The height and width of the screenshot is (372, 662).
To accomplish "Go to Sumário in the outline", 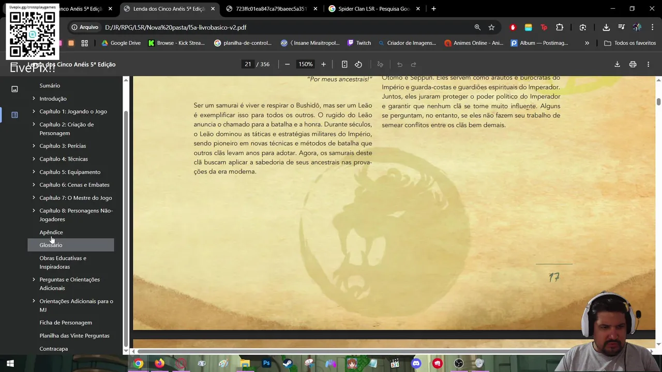I will pos(50,85).
